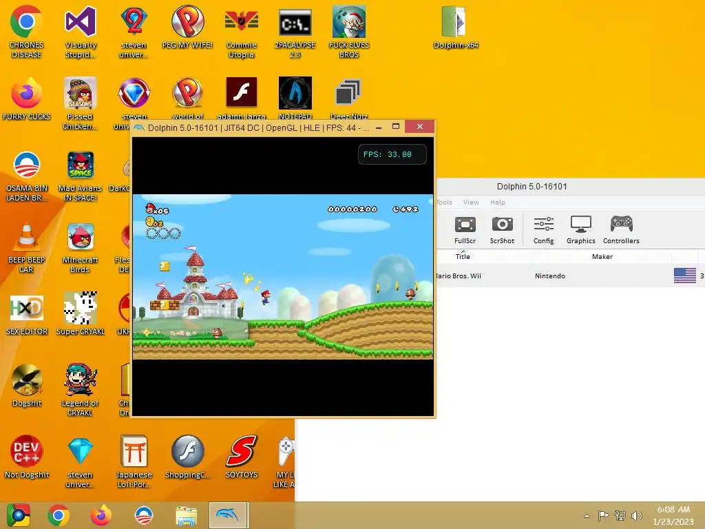Screen dimensions: 705x529
Task: Open the Tools menu in Dolphin
Action: click(x=444, y=203)
